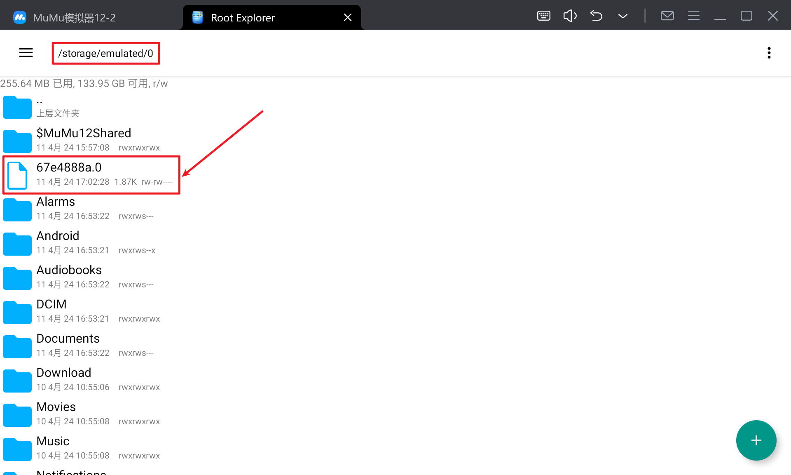This screenshot has height=475, width=791.
Task: Click the Documents folder icon
Action: [x=17, y=347]
